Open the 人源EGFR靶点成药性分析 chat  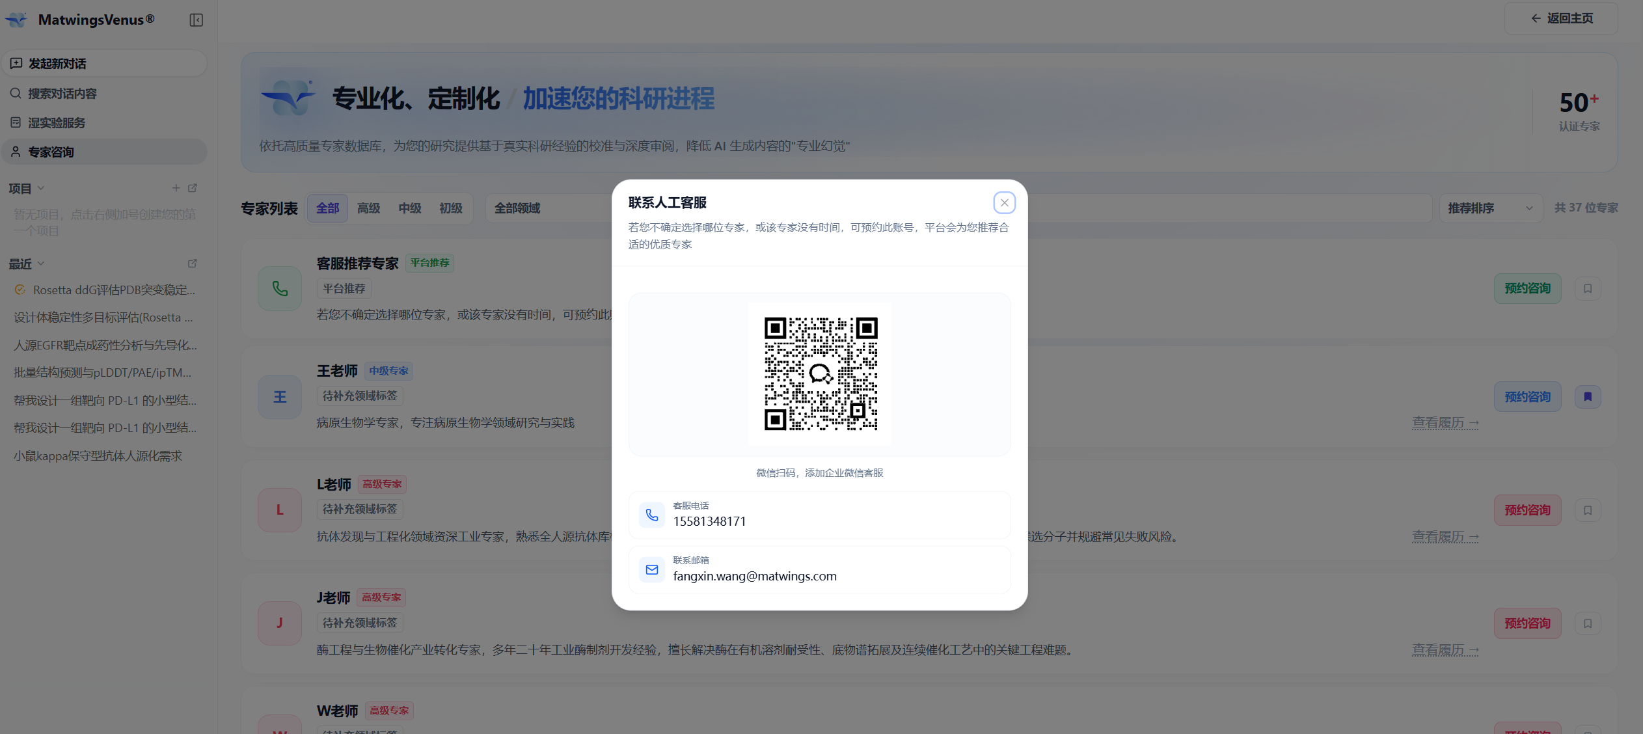(104, 345)
